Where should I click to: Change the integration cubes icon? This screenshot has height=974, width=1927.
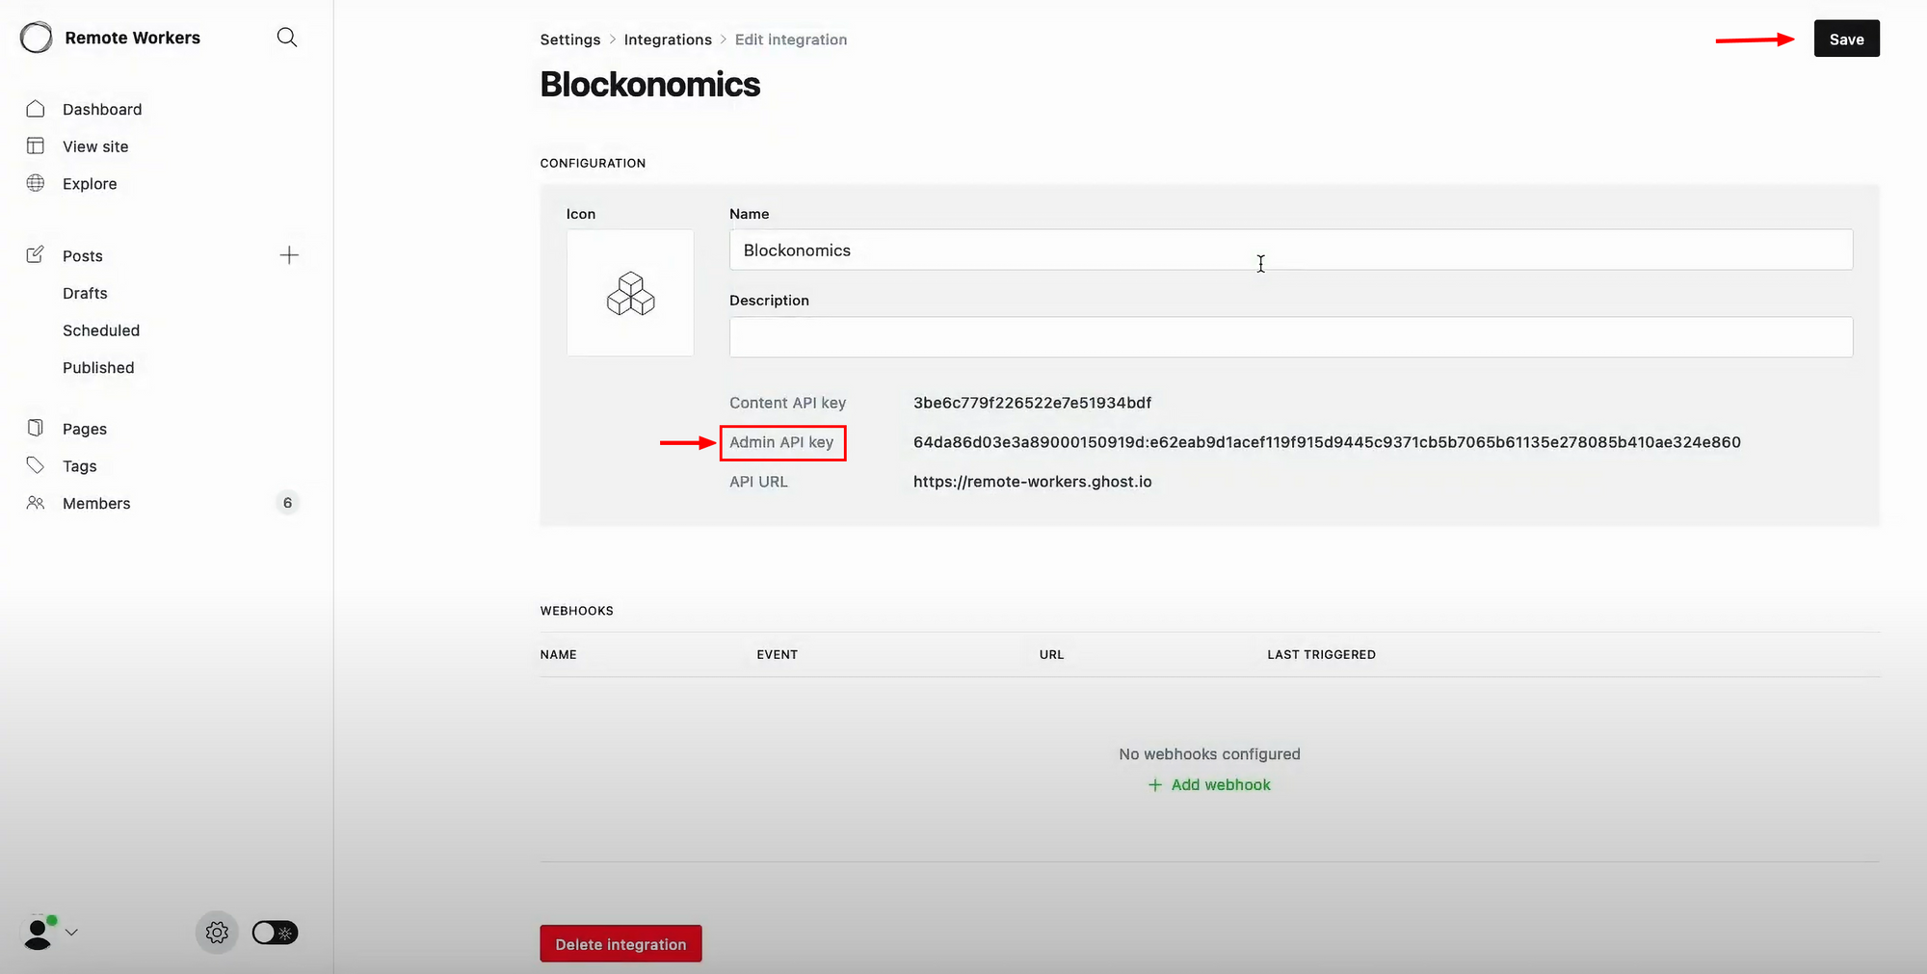(x=630, y=293)
